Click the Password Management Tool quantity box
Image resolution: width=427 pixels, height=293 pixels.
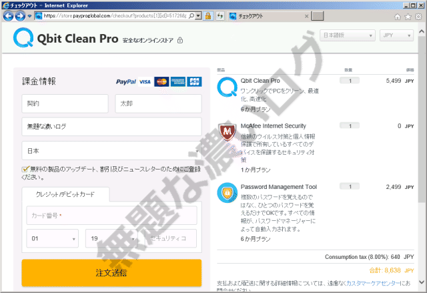point(350,186)
